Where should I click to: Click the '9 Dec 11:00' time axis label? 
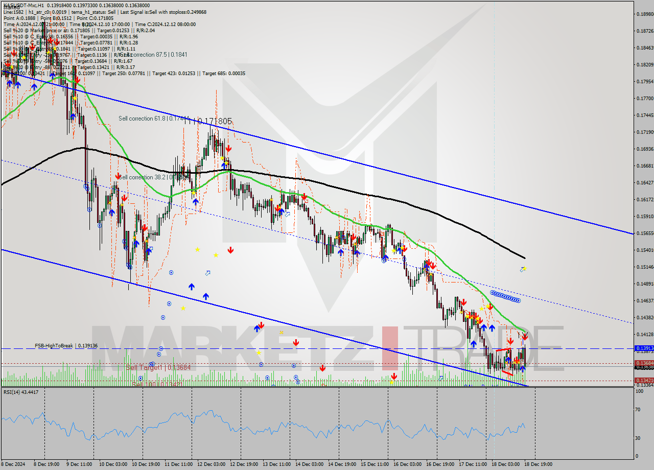[80, 464]
